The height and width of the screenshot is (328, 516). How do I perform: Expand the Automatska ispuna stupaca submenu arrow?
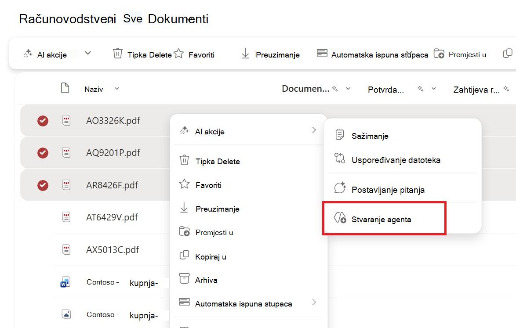tap(314, 302)
